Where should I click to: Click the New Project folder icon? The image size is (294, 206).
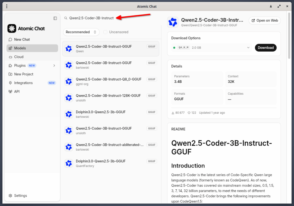tap(10, 74)
